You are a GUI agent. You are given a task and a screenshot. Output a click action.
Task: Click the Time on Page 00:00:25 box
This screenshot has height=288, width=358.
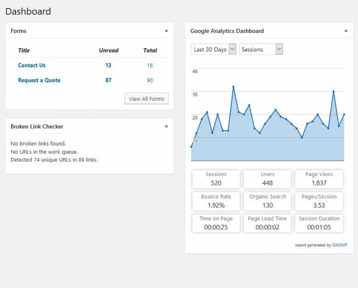[x=216, y=223]
